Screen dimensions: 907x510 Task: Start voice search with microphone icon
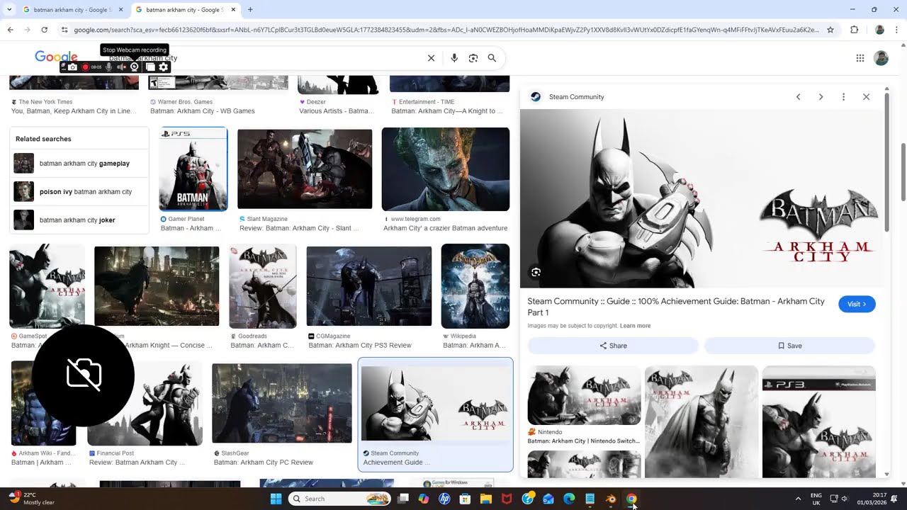[454, 58]
